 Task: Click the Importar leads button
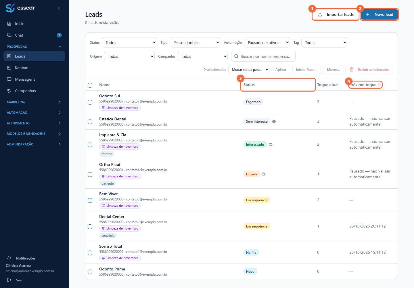(336, 14)
